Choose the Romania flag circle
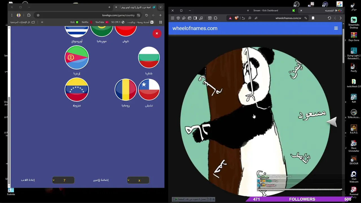 click(126, 90)
